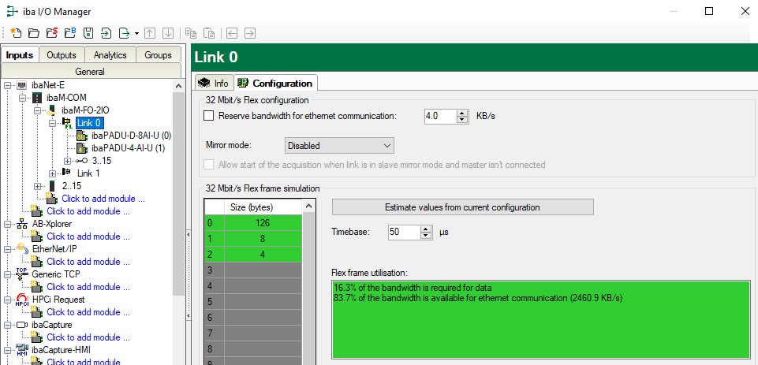Select ibaPADU-4-AI-U (1) module

(x=128, y=148)
